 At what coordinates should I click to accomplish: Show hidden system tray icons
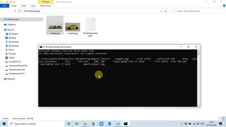click(182, 124)
